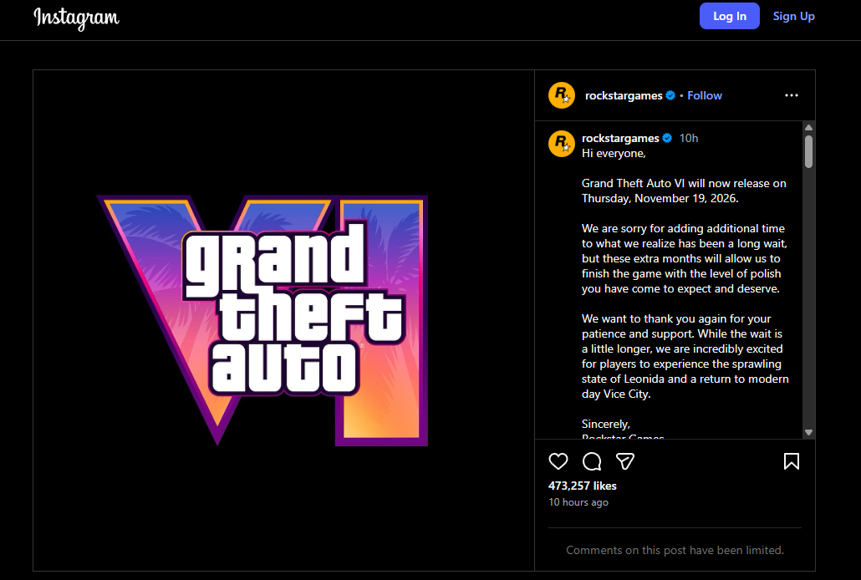The width and height of the screenshot is (861, 580).
Task: Click the caption scrollbar down arrow
Action: [808, 432]
